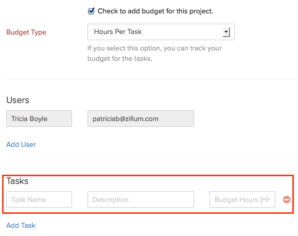
Task: Click the Add Task link
Action: pyautogui.click(x=21, y=225)
